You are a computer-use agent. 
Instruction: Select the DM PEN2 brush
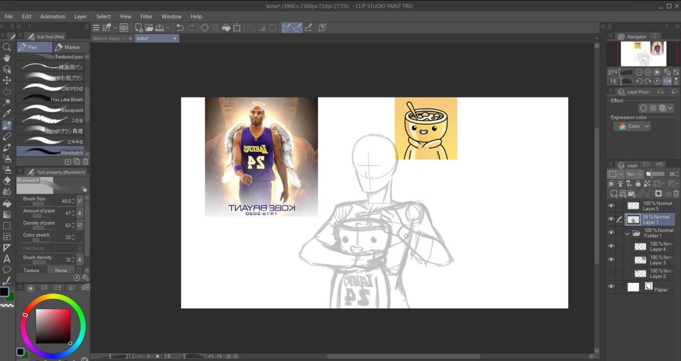[50, 89]
